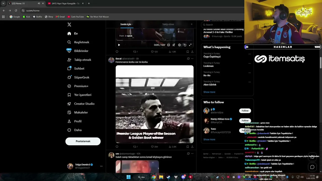The image size is (322, 181).
Task: Bookmark the top video post
Action: click(188, 52)
